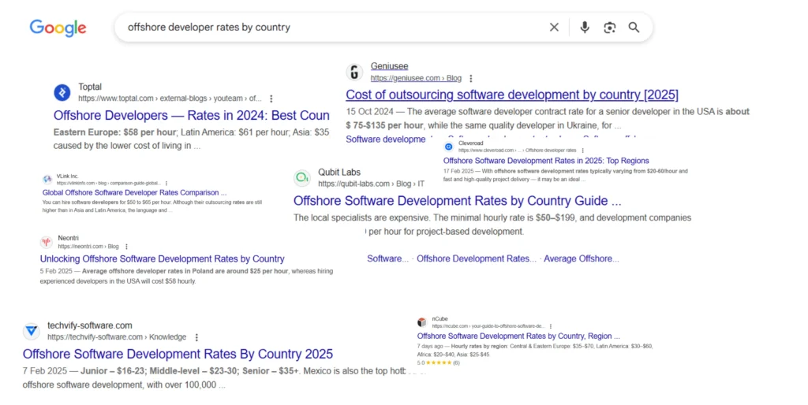Open 'Offshore Software Development Rates in 2025: Top Regions'

546,161
